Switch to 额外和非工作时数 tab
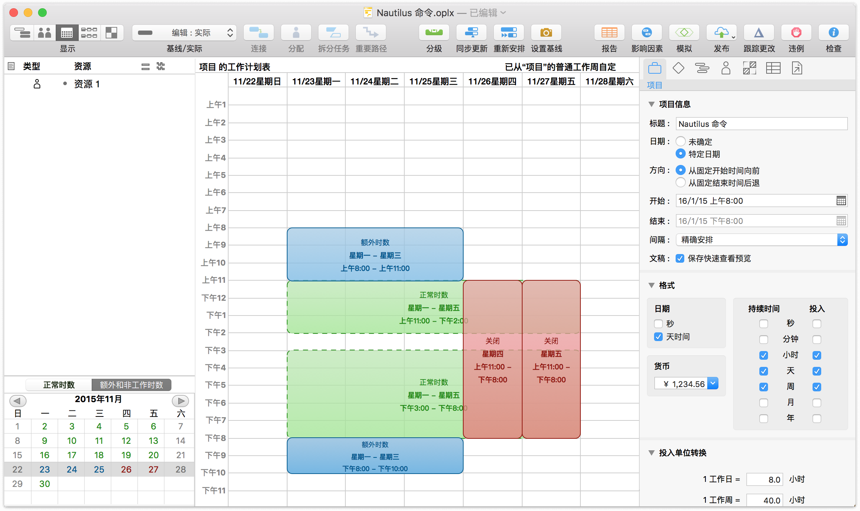The height and width of the screenshot is (511, 860). click(132, 385)
